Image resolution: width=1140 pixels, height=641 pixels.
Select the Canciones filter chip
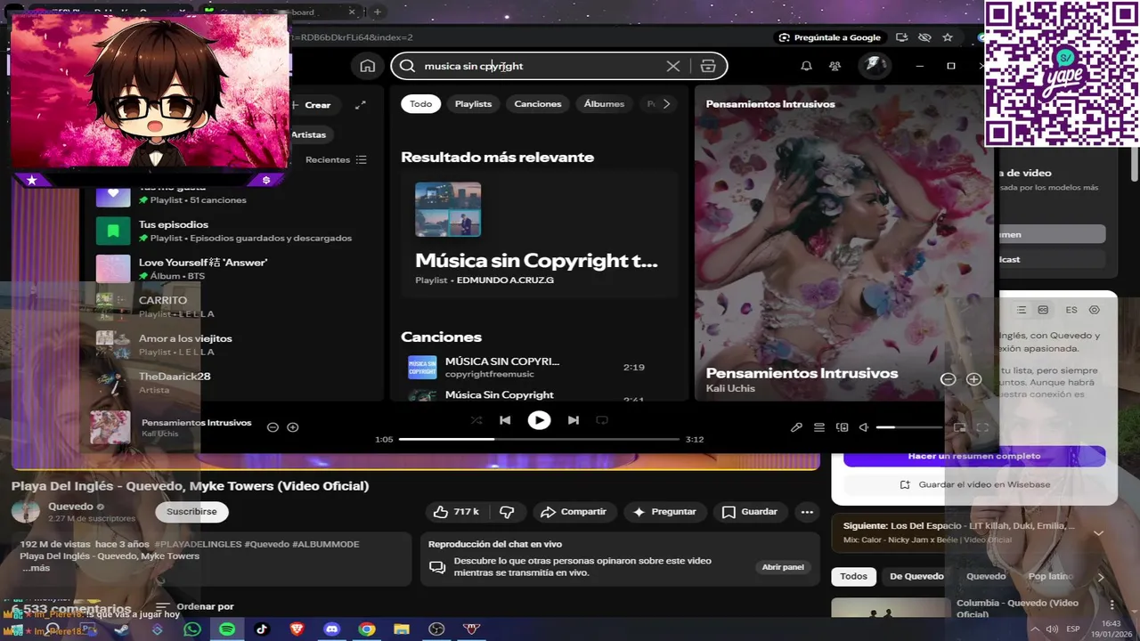pos(538,104)
